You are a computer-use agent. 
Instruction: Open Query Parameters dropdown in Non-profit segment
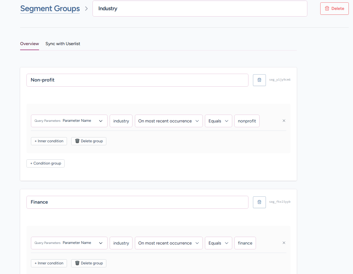[69, 121]
